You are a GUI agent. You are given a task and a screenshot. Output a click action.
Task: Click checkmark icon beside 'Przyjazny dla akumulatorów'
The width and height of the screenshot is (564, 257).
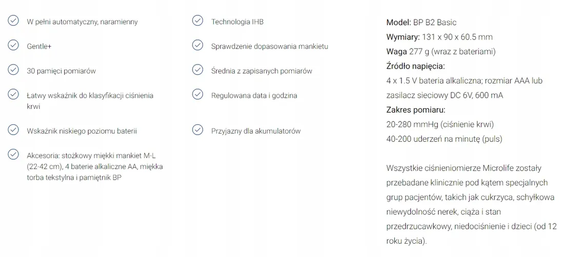197,130
